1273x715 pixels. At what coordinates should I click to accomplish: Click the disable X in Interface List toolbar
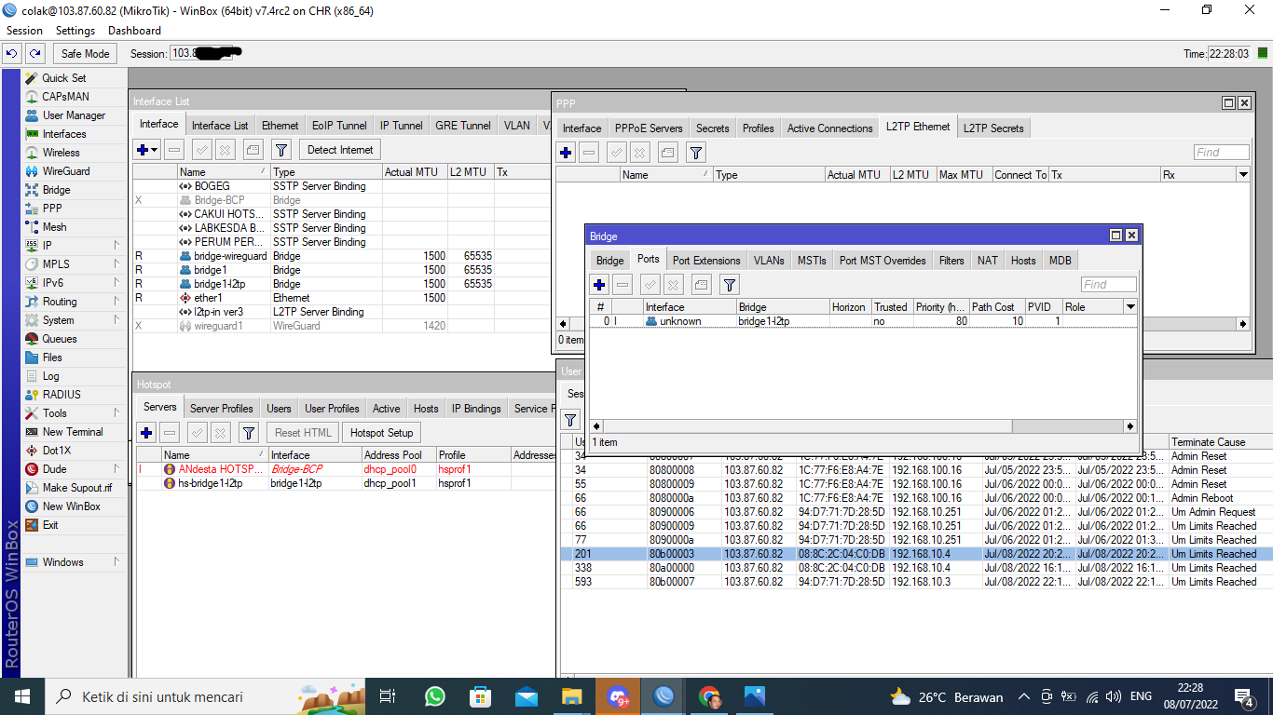coord(225,150)
